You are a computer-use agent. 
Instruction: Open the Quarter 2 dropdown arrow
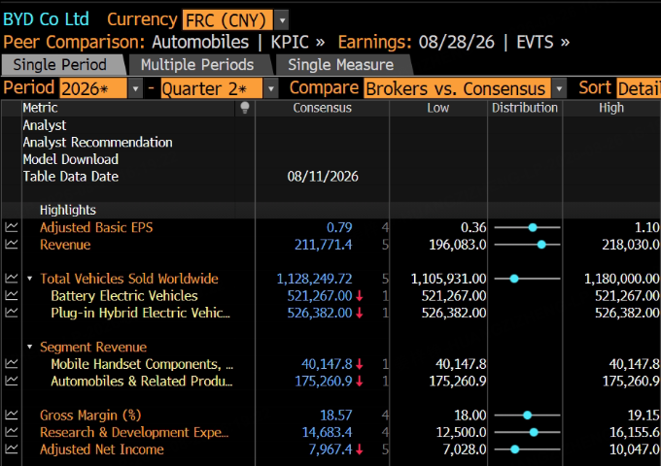[270, 88]
